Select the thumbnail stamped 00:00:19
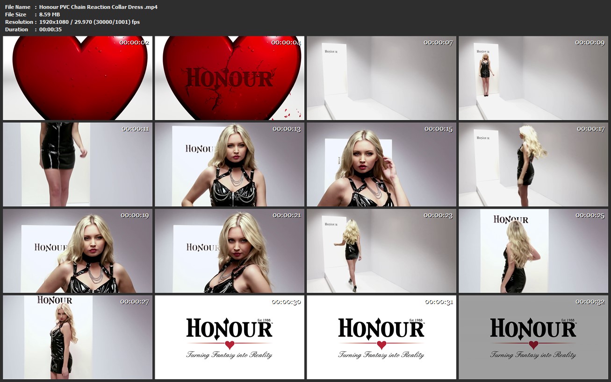 click(78, 251)
